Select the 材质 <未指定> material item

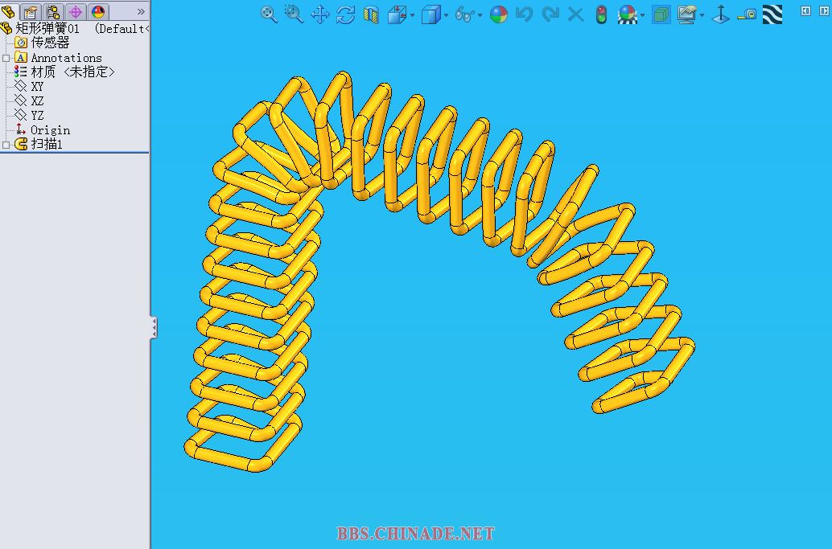pos(72,72)
